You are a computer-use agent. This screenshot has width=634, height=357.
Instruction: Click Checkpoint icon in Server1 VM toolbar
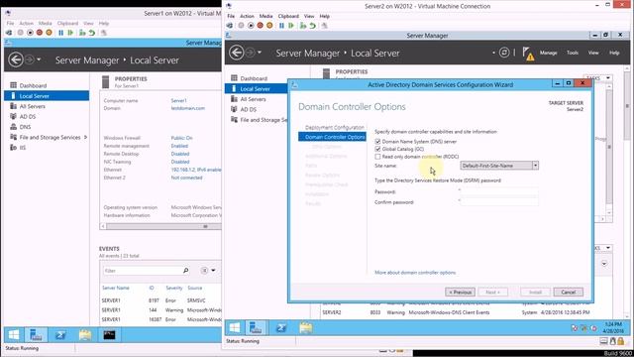coord(82,33)
